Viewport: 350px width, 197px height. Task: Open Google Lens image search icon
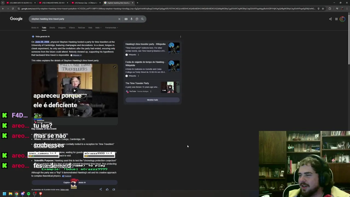(x=137, y=19)
